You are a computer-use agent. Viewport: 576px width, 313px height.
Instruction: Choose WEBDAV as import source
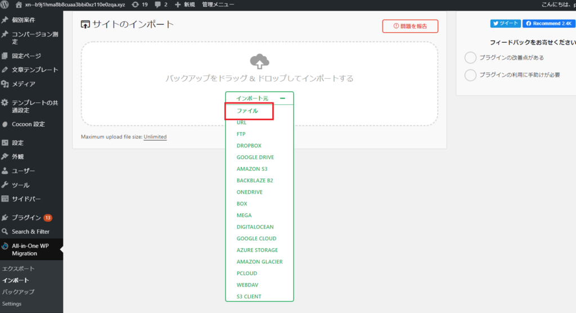click(x=247, y=285)
